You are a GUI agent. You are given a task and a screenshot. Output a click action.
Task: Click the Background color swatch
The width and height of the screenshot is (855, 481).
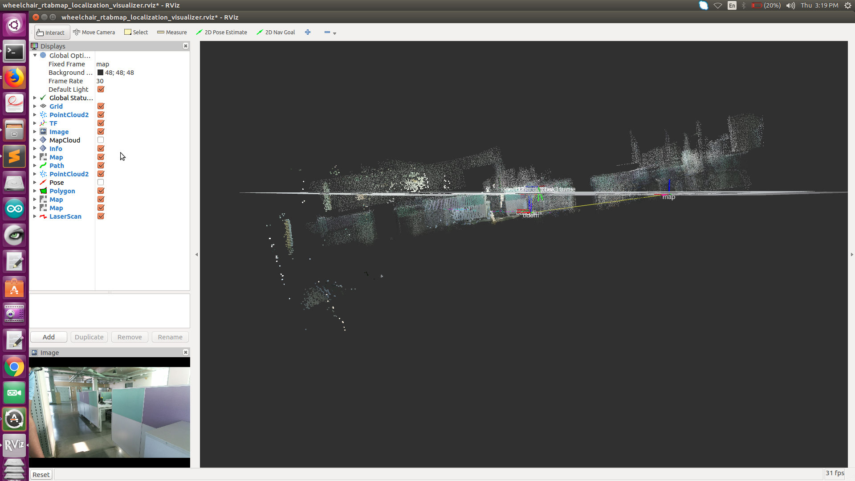click(100, 73)
